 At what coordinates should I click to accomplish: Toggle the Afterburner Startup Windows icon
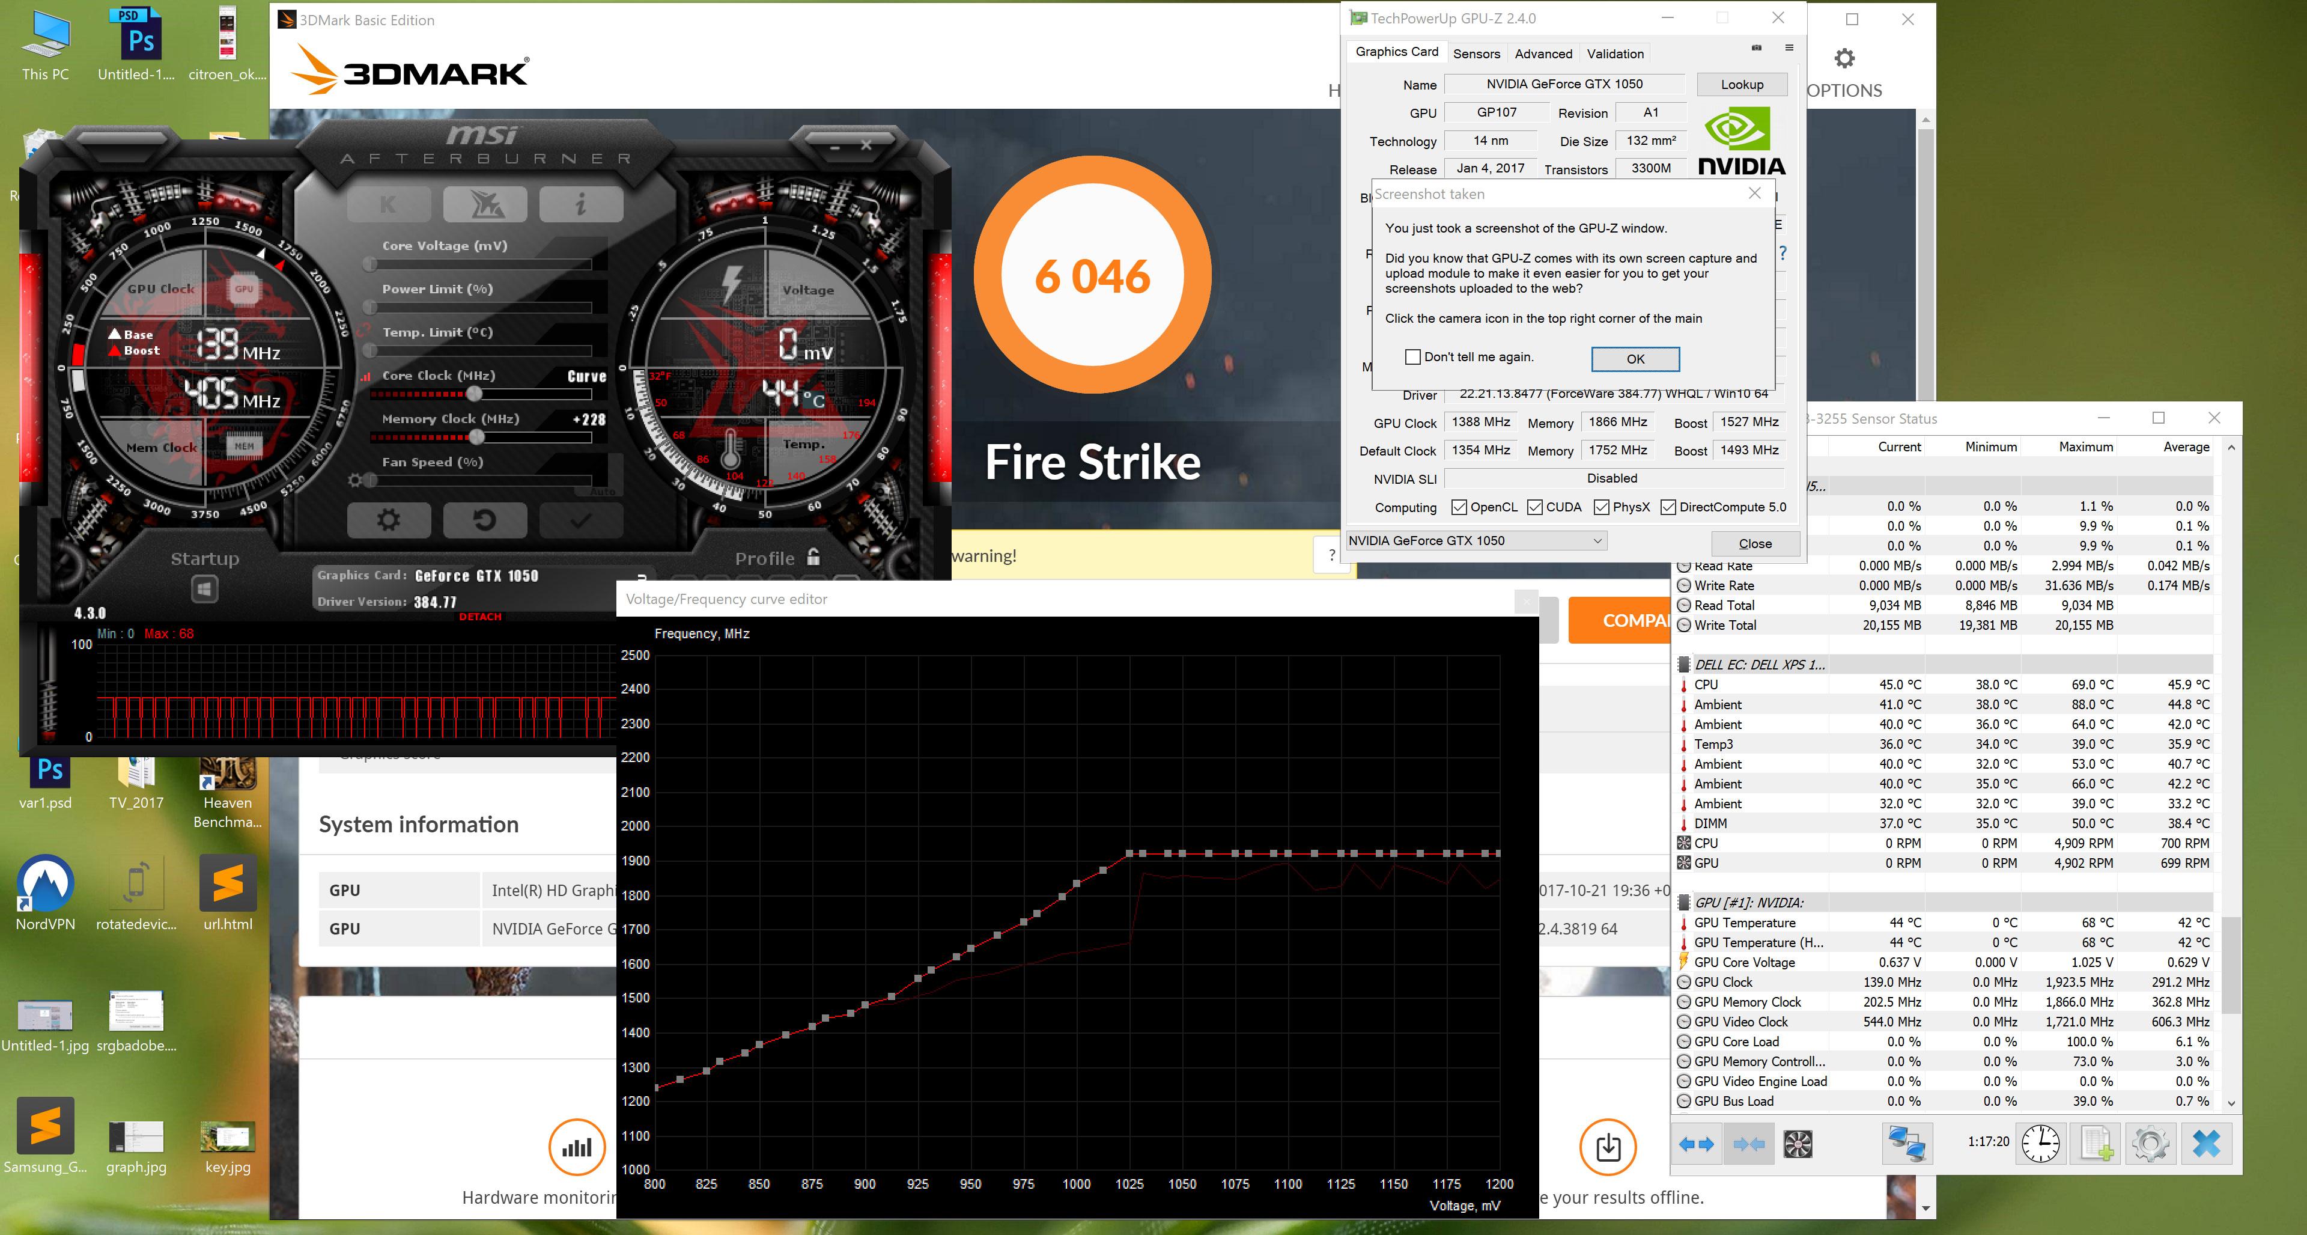(x=204, y=588)
